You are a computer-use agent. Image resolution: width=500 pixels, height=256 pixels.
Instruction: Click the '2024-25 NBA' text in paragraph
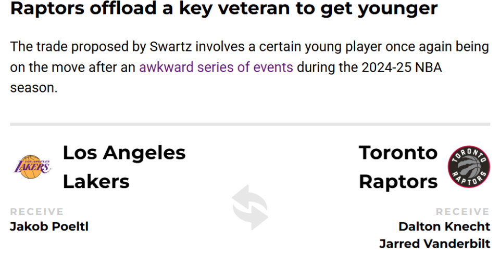click(x=402, y=68)
